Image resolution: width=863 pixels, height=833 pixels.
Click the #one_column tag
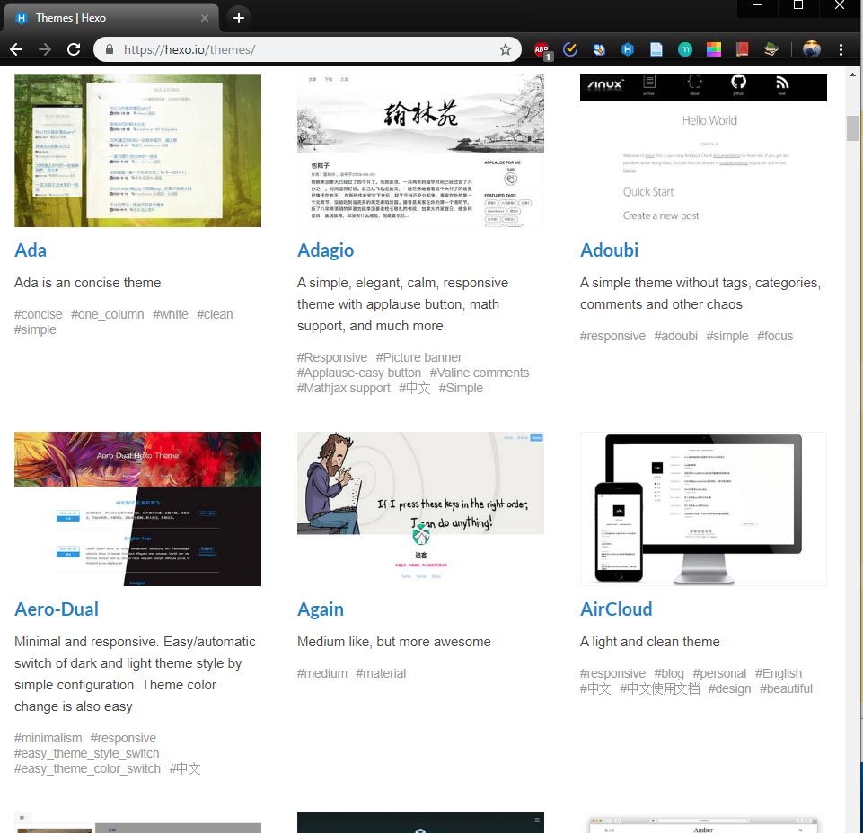click(x=108, y=314)
